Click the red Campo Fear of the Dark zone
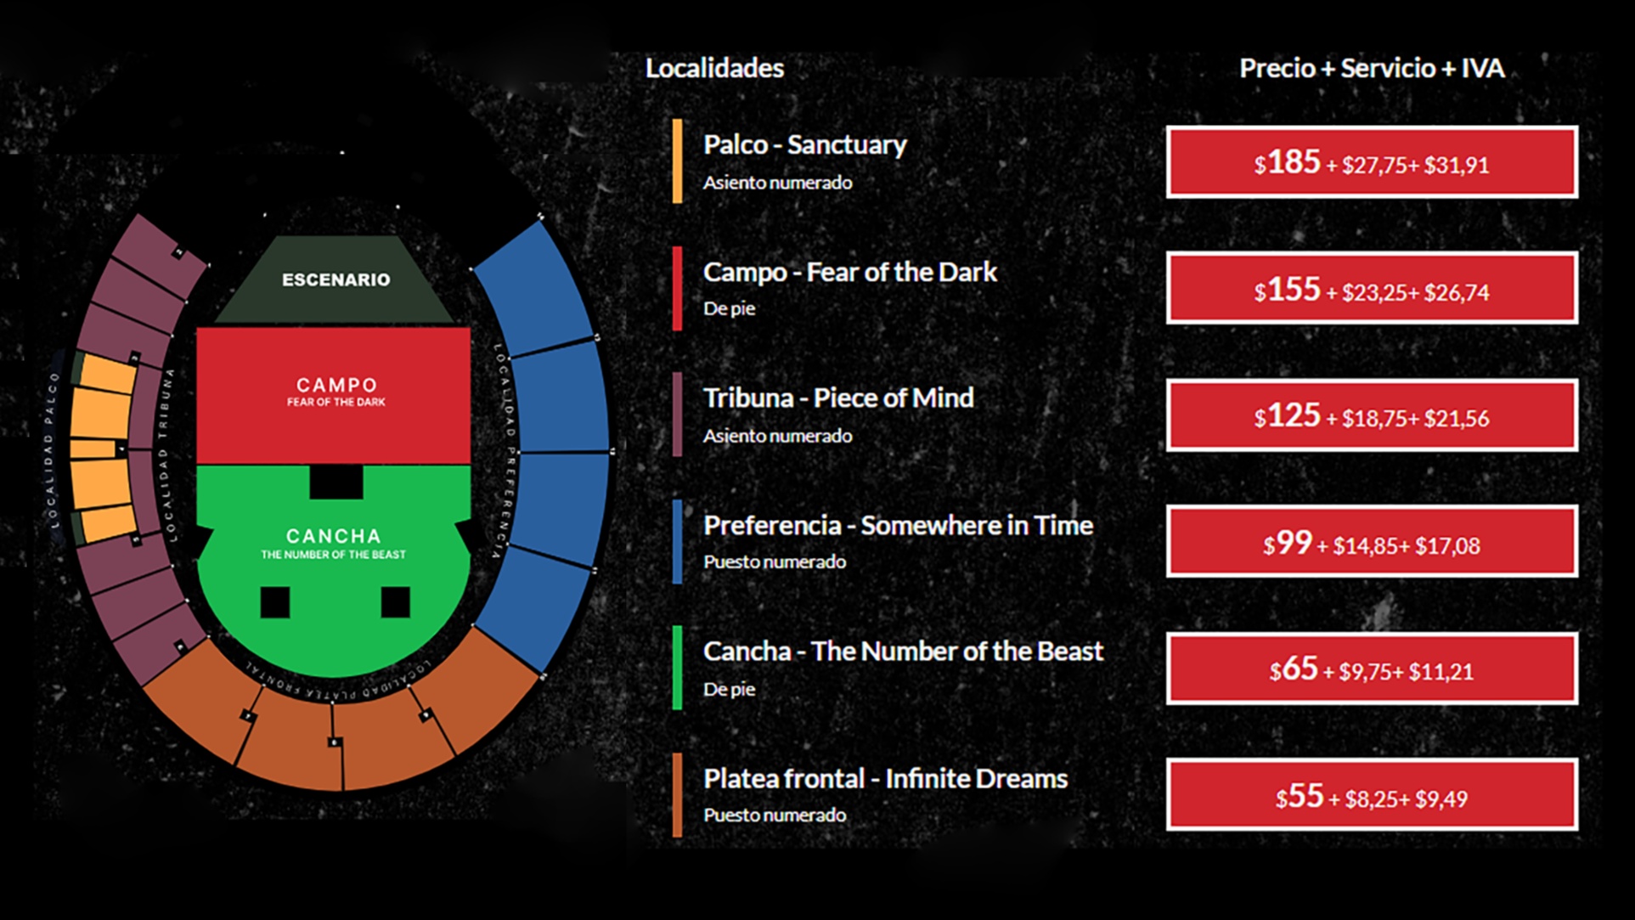Image resolution: width=1635 pixels, height=920 pixels. coord(333,393)
